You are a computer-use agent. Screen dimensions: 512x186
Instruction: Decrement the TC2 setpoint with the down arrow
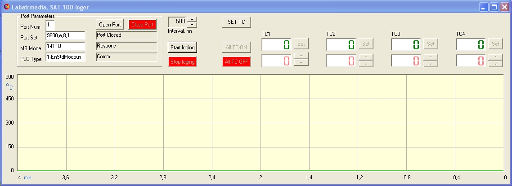(366, 64)
